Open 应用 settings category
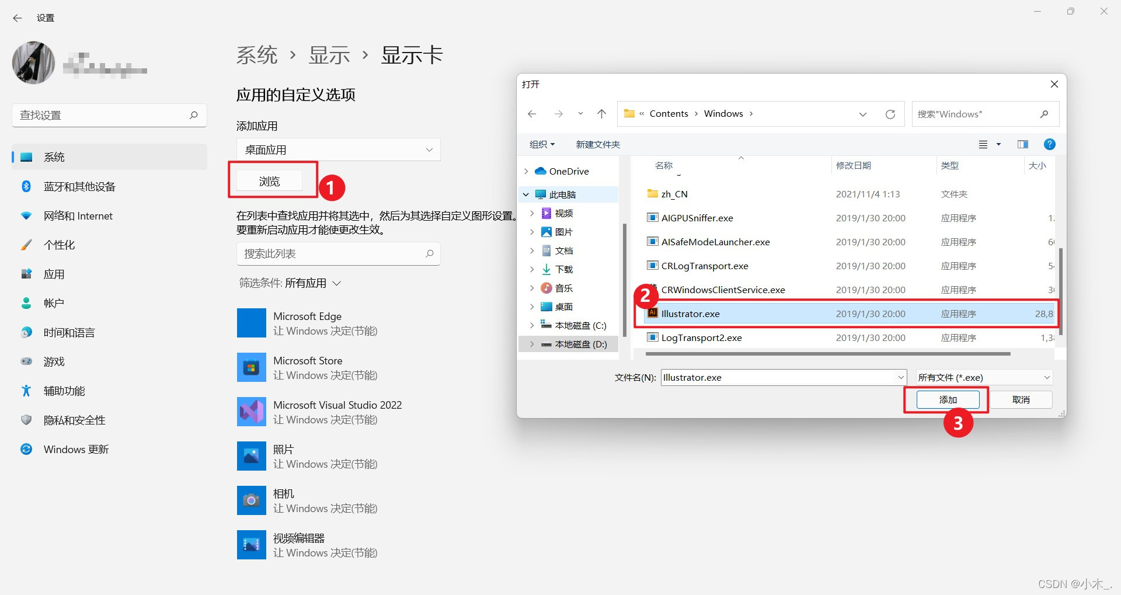The height and width of the screenshot is (595, 1121). point(110,274)
